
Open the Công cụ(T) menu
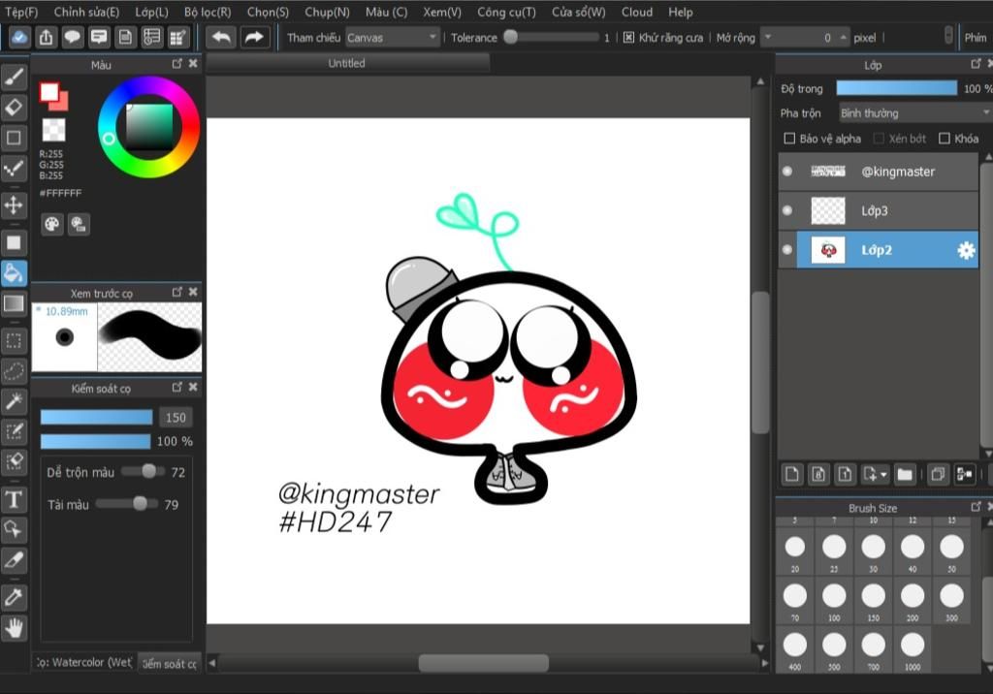(506, 12)
